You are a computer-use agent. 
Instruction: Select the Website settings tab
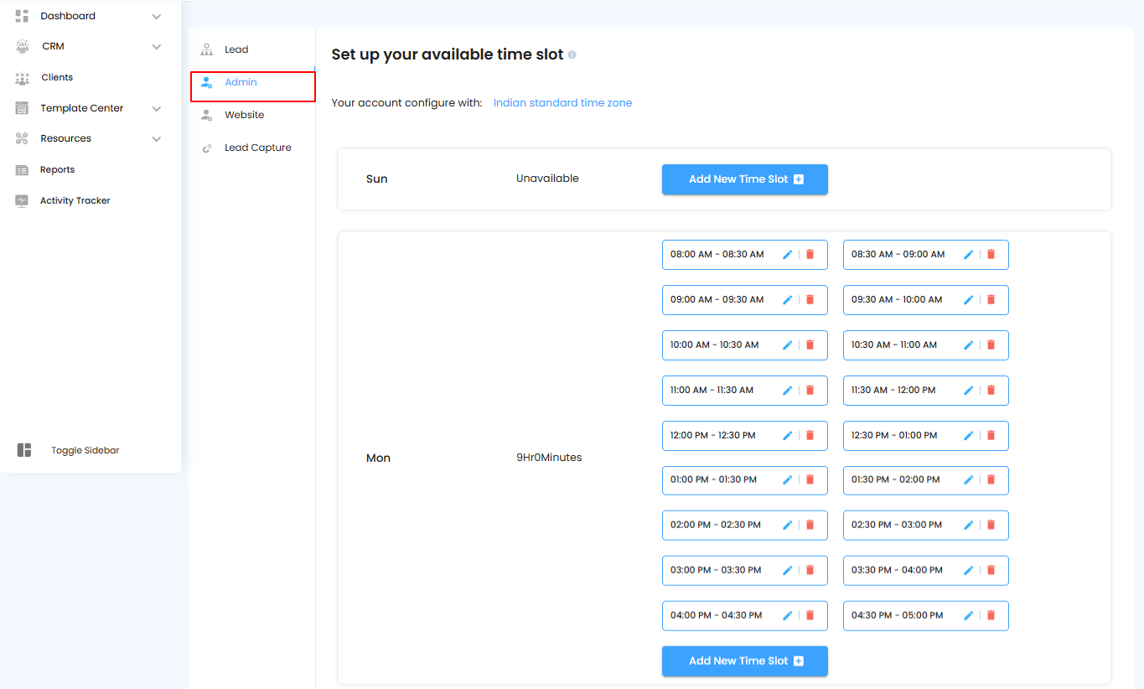[244, 116]
